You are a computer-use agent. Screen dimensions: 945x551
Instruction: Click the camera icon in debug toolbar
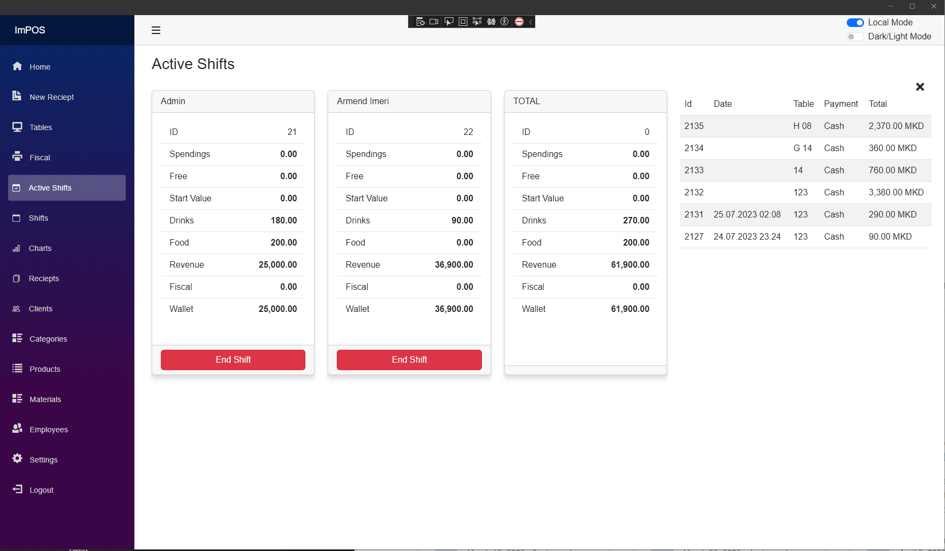434,22
